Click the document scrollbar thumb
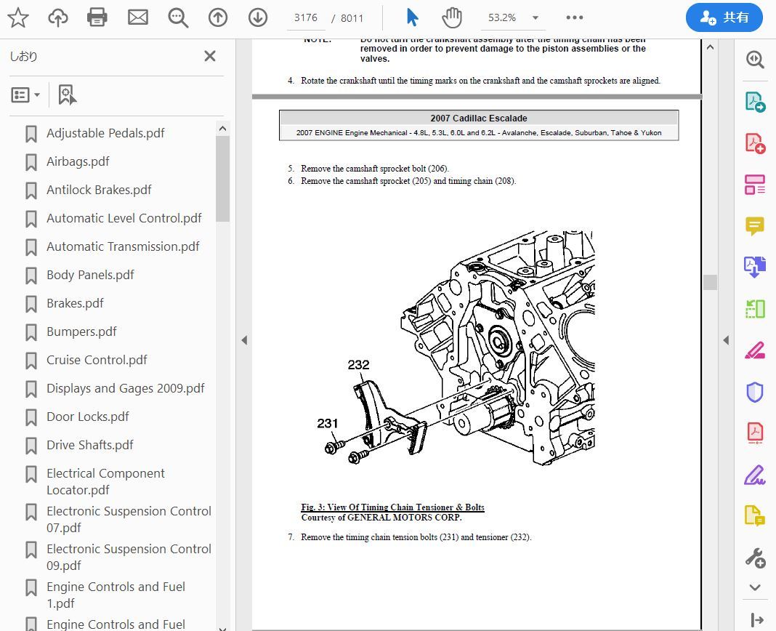Image resolution: width=776 pixels, height=631 pixels. click(x=710, y=282)
